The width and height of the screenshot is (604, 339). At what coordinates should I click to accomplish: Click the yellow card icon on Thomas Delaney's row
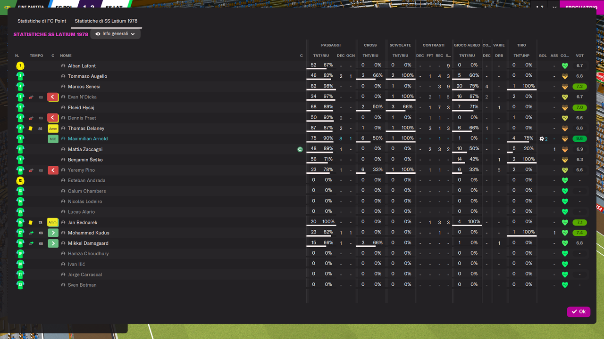pos(31,128)
